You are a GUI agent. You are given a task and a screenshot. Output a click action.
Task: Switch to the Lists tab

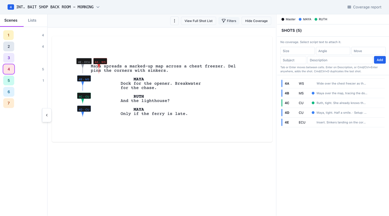pos(32,20)
